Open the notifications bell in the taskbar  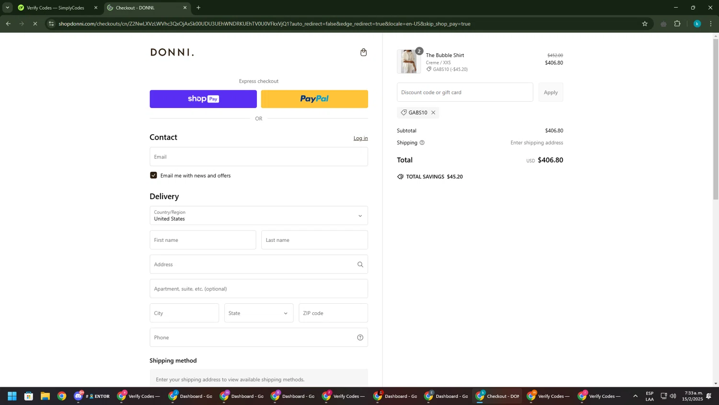click(708, 396)
